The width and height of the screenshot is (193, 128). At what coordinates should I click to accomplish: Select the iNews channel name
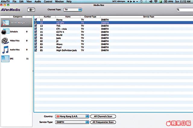pyautogui.click(x=59, y=44)
